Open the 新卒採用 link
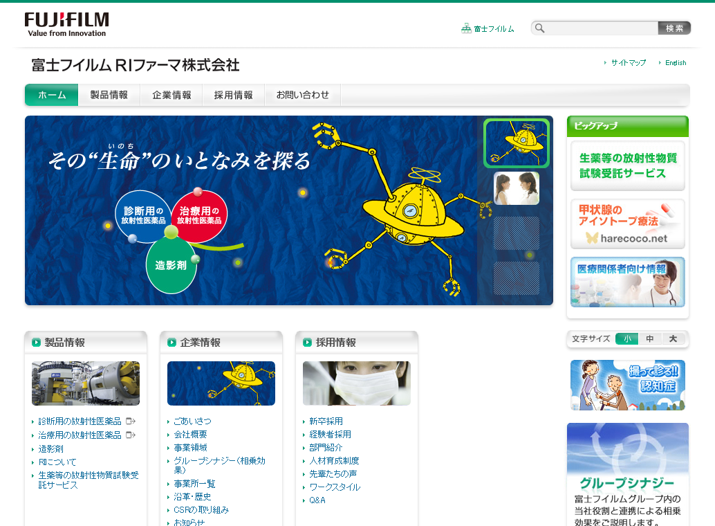Viewport: 715px width, 526px height. 326,421
